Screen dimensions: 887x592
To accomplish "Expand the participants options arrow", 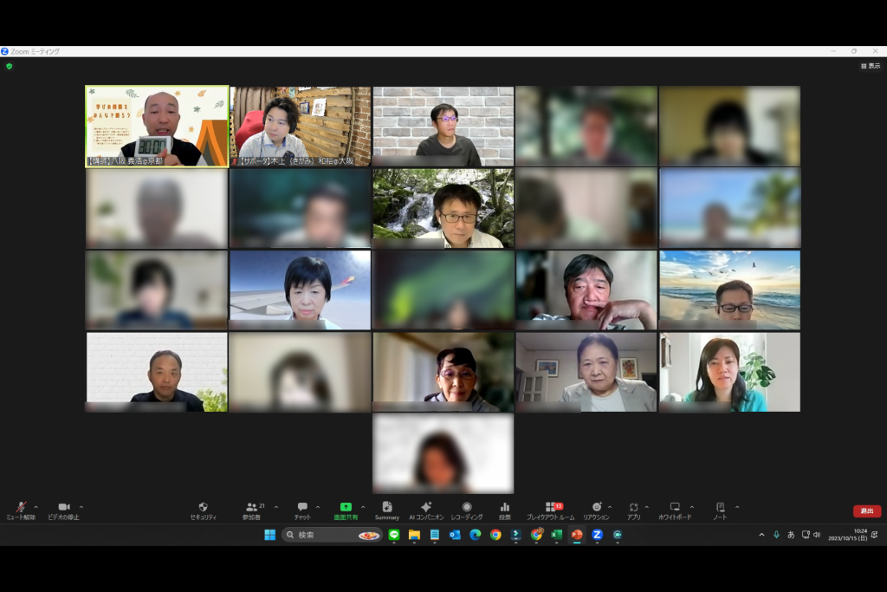I will coord(276,507).
